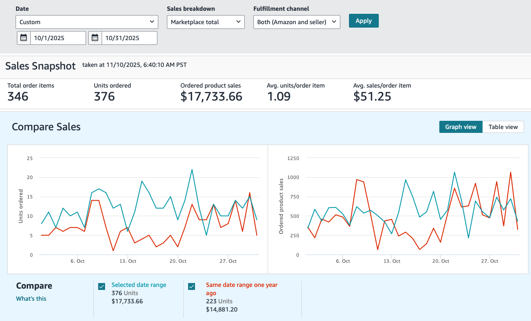The height and width of the screenshot is (321, 531).
Task: Open Both (Amazon and seller) dropdown
Action: (x=297, y=22)
